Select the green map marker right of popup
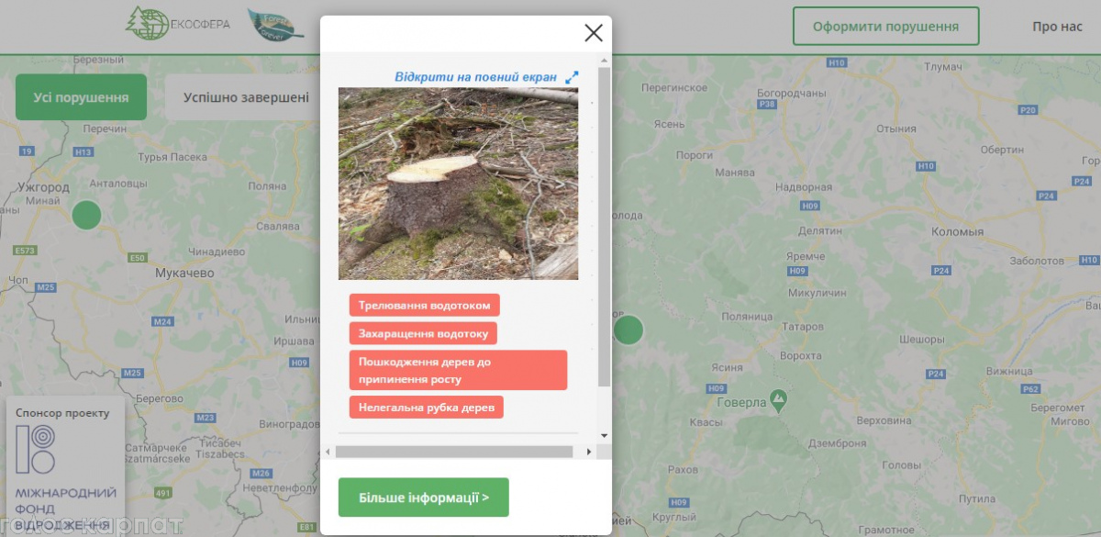Viewport: 1101px width, 537px height. 628,330
